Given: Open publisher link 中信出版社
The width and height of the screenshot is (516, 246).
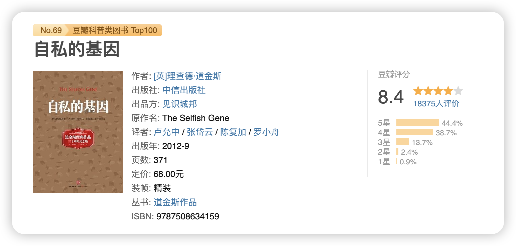Looking at the screenshot, I should [184, 90].
